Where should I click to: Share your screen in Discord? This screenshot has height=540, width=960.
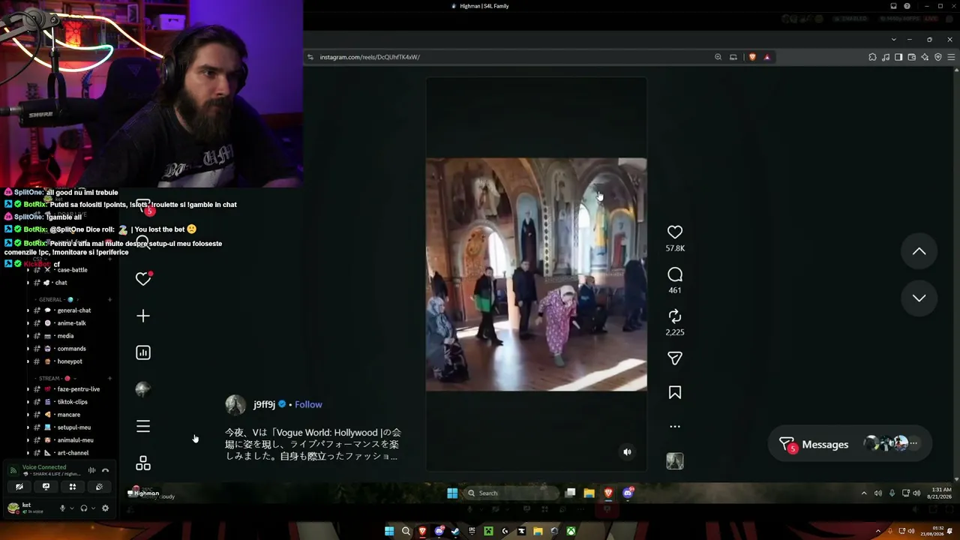[x=46, y=487]
